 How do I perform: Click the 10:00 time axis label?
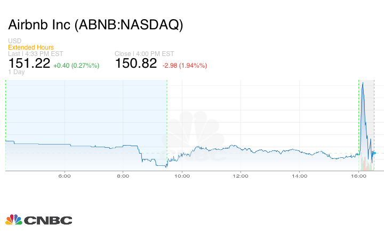point(182,175)
